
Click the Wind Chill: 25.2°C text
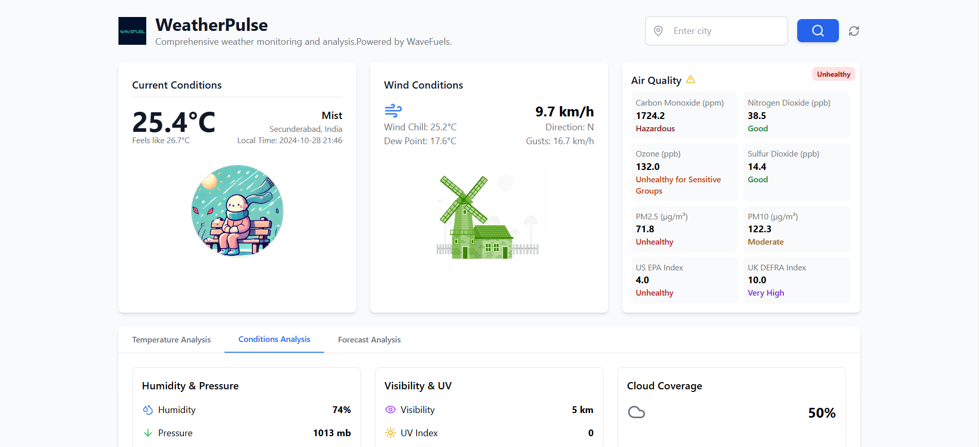pos(420,127)
